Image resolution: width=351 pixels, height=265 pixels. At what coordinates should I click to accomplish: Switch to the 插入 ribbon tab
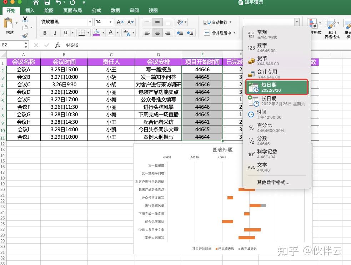(30, 10)
